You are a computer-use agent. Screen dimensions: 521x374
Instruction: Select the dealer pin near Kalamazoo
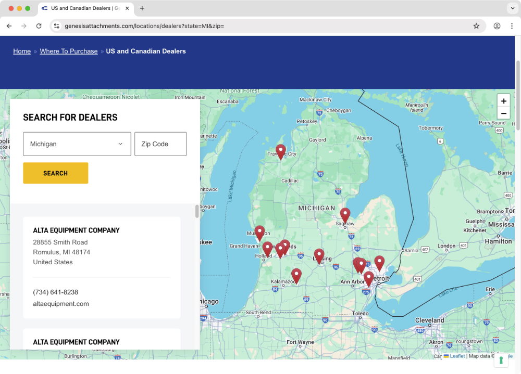tap(296, 274)
